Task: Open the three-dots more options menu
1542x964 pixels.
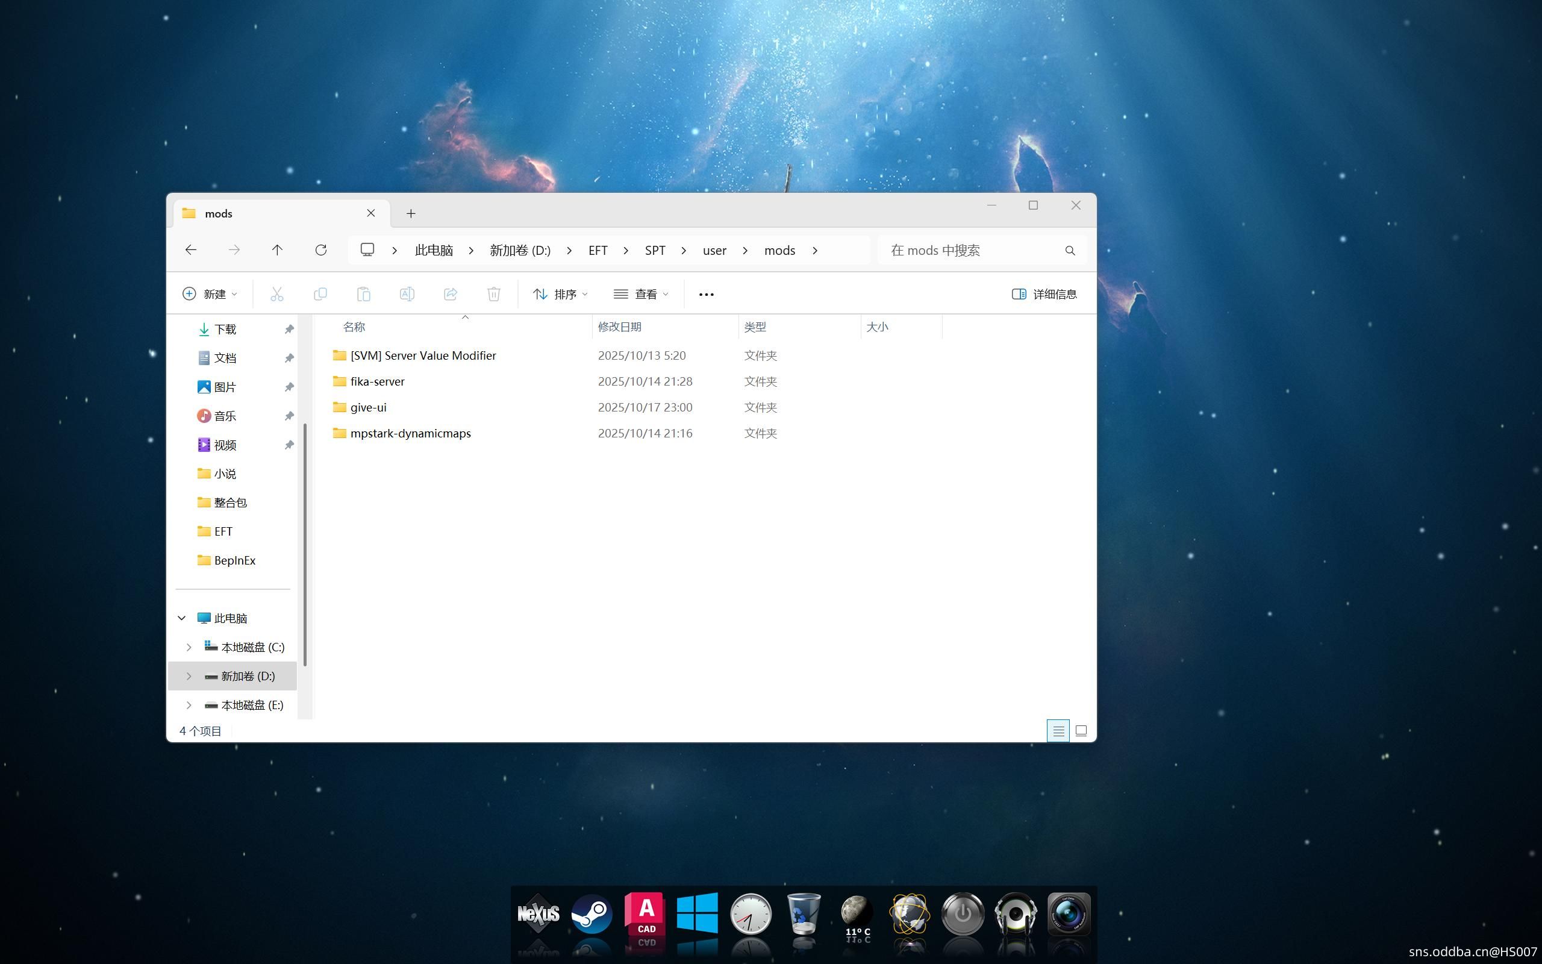Action: tap(706, 294)
